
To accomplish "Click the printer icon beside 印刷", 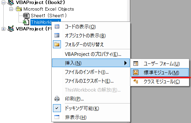I will [x=57, y=99].
